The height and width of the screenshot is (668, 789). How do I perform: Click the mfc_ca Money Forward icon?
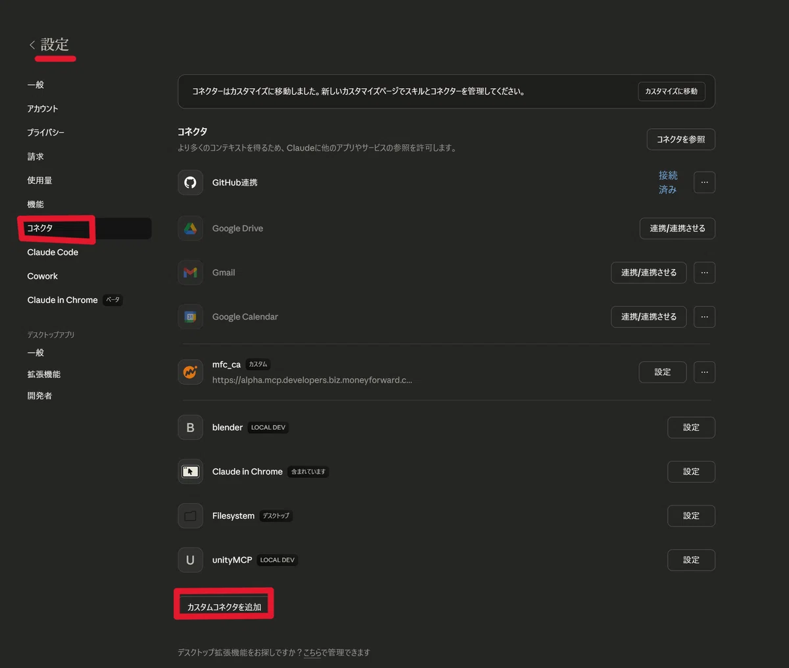(190, 372)
